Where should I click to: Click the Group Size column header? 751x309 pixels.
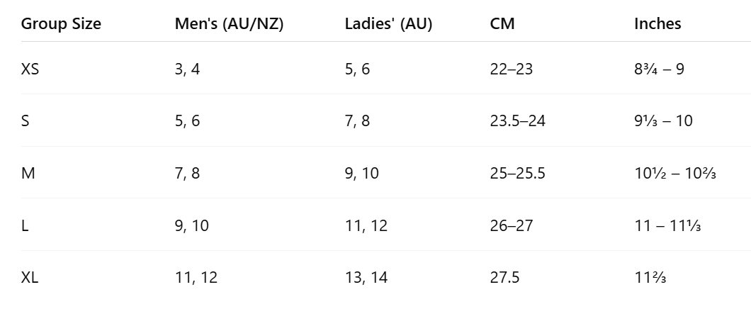point(61,23)
